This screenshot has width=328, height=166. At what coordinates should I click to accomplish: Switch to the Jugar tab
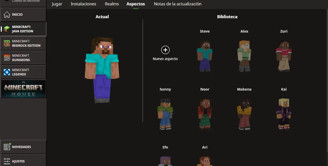pyautogui.click(x=57, y=4)
